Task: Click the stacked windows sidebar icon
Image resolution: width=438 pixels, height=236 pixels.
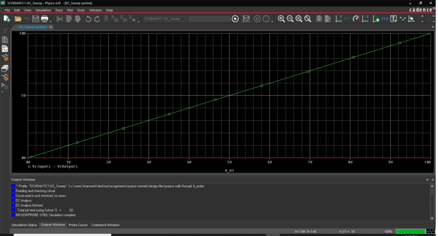Action: click(5, 68)
